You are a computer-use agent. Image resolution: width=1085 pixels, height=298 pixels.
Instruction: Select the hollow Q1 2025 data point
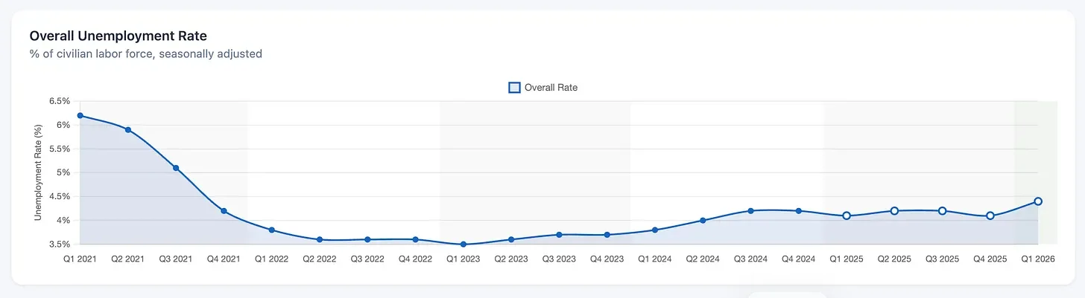[847, 216]
